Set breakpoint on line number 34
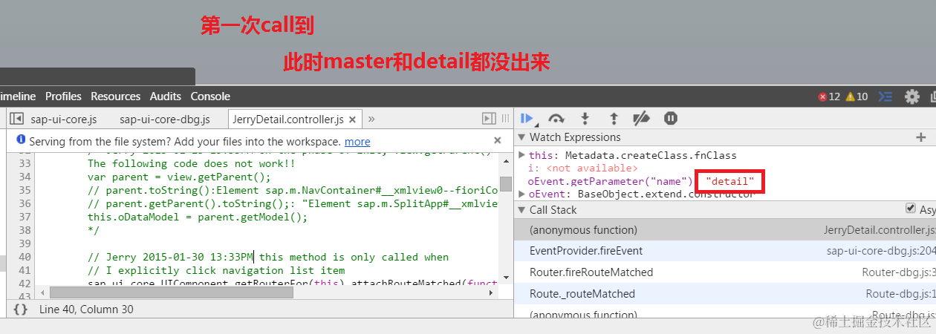The width and height of the screenshot is (936, 334). click(x=25, y=177)
